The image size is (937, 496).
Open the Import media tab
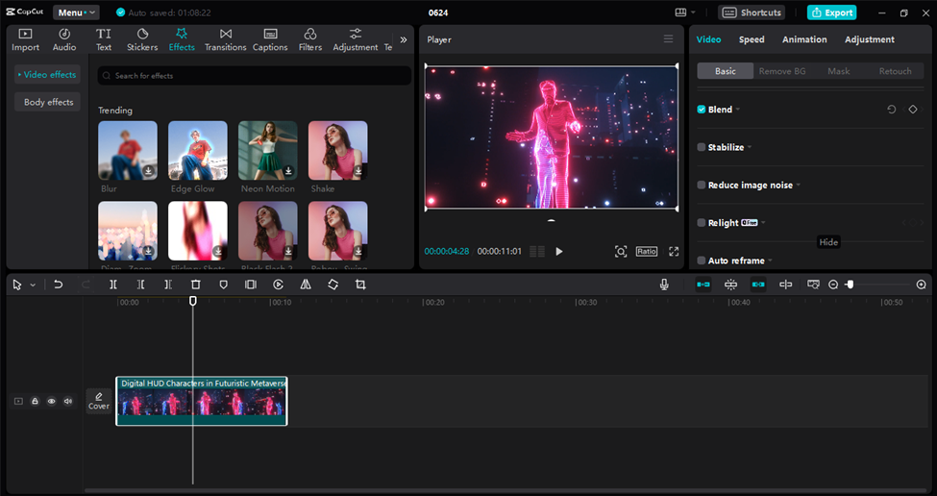(25, 39)
